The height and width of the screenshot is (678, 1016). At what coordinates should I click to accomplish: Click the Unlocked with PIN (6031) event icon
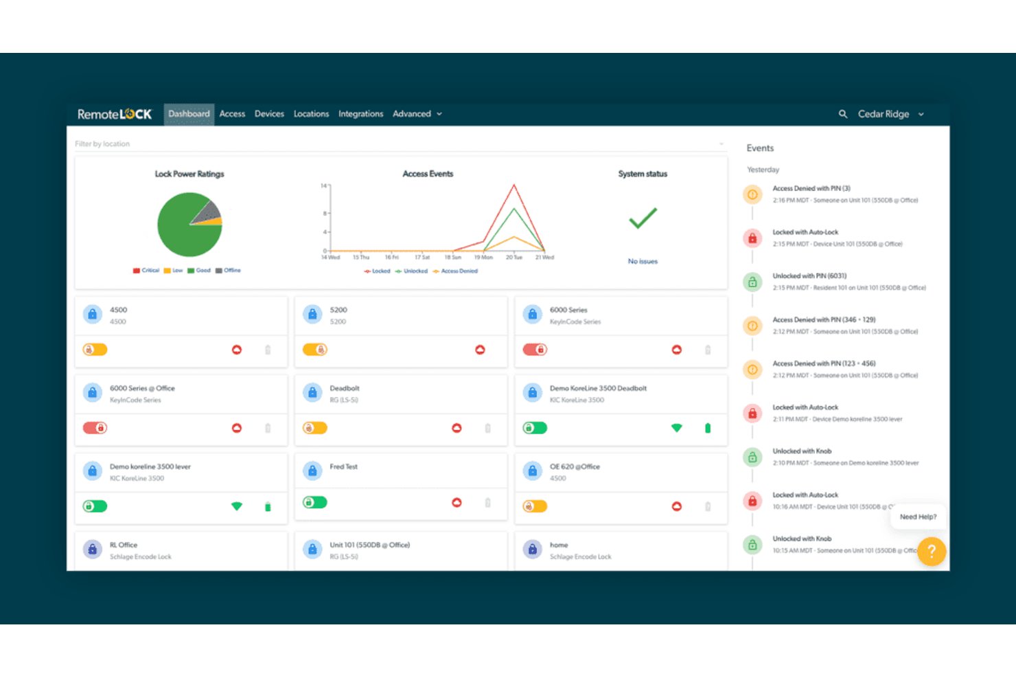tap(752, 282)
